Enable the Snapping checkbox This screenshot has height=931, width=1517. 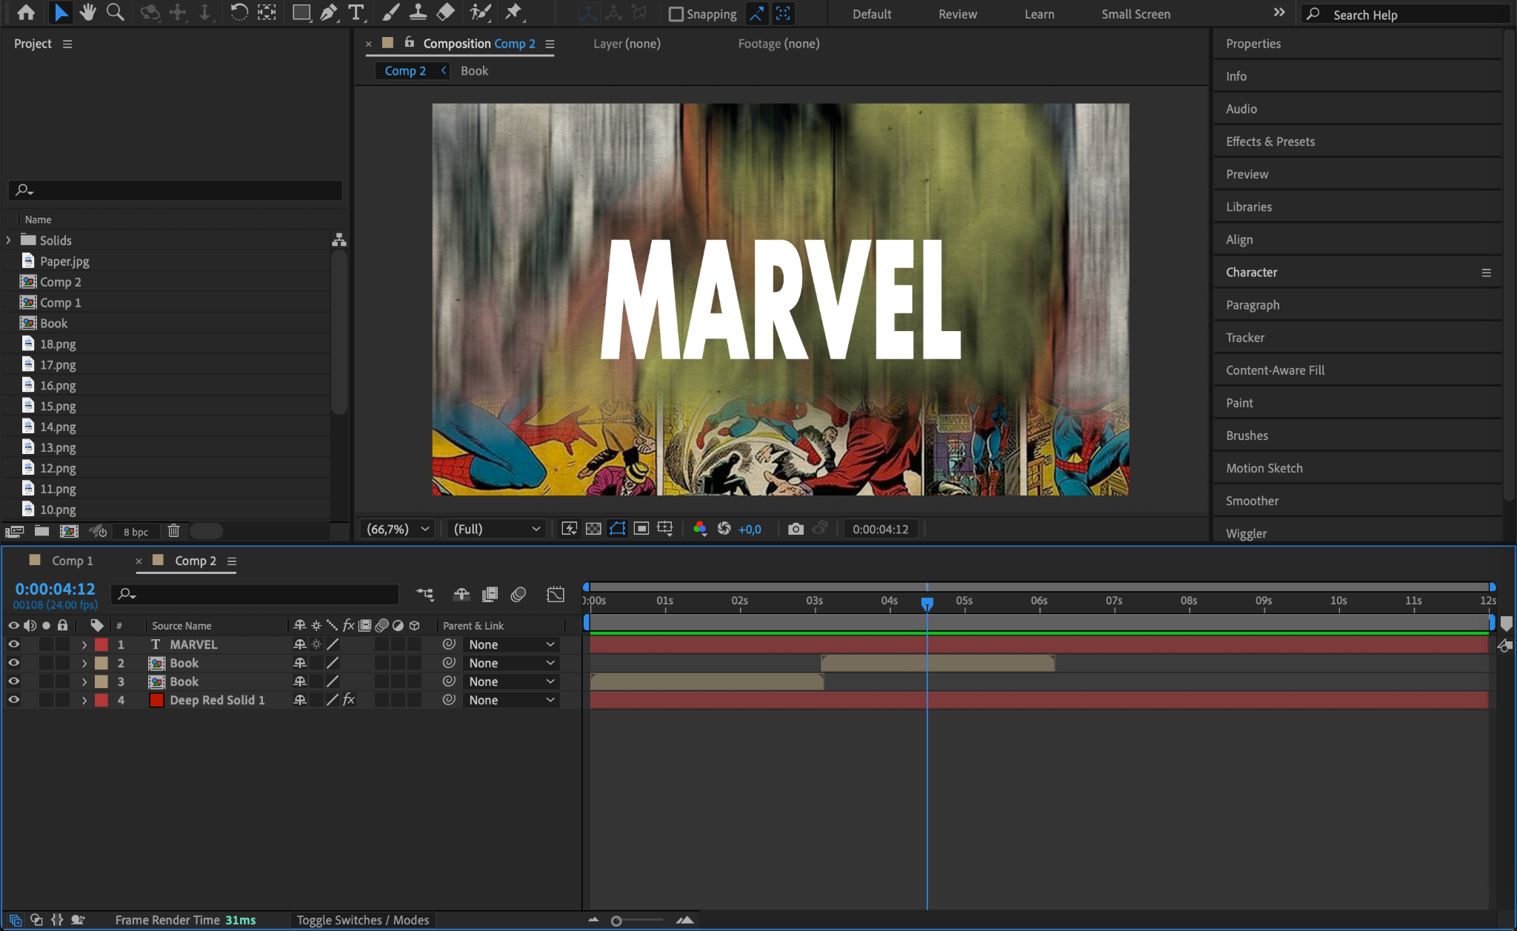676,14
